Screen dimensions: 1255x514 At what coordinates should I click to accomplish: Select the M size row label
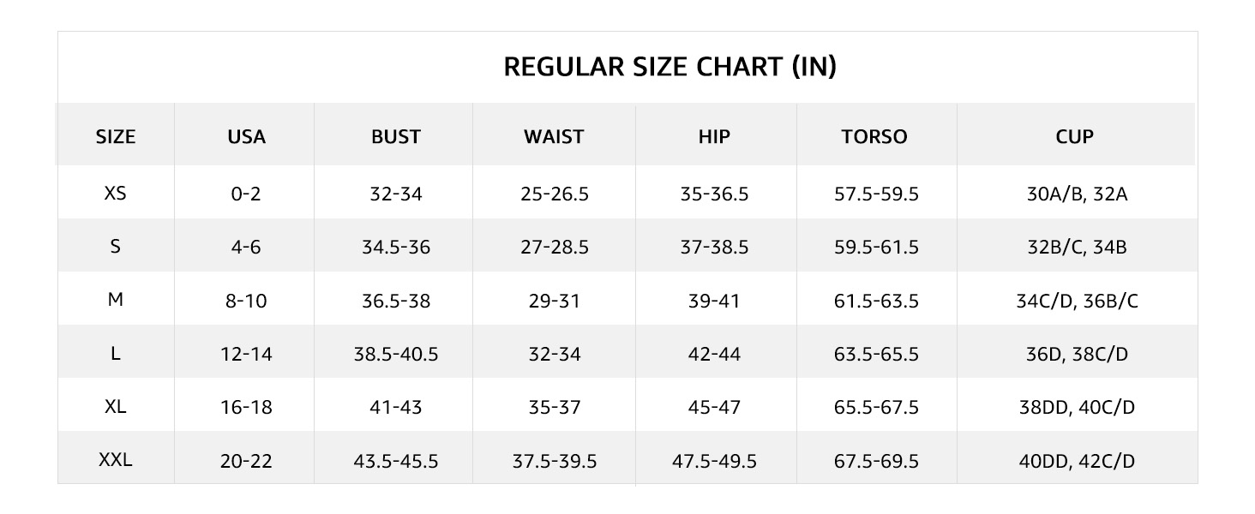[116, 300]
